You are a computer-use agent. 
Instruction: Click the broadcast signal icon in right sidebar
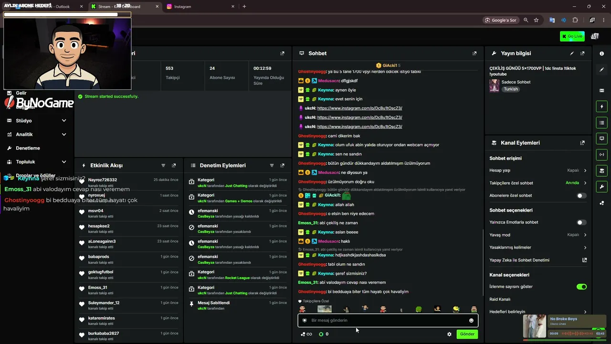coord(601,154)
